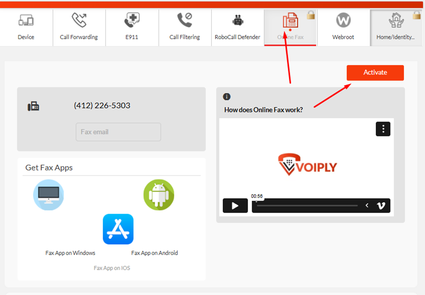This screenshot has width=425, height=295.
Task: Open the RoboCall Defender tab
Action: coord(238,27)
